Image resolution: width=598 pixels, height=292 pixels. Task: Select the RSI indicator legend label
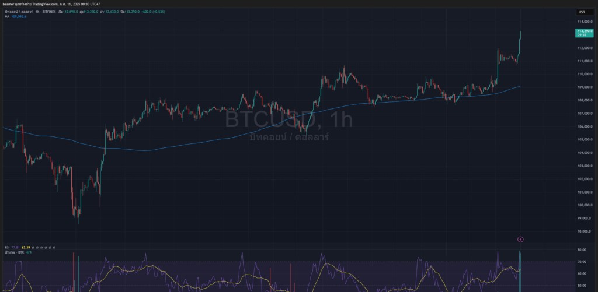click(7, 248)
